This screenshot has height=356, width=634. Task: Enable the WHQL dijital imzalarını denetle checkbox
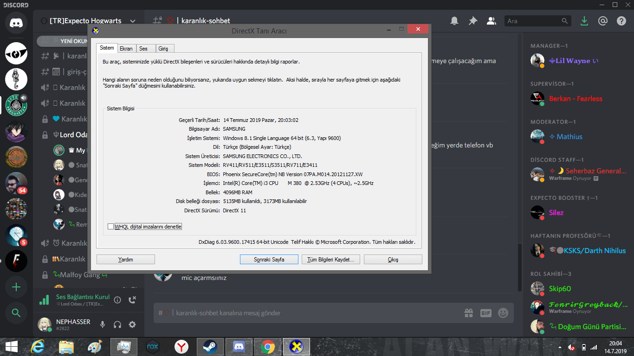click(110, 227)
